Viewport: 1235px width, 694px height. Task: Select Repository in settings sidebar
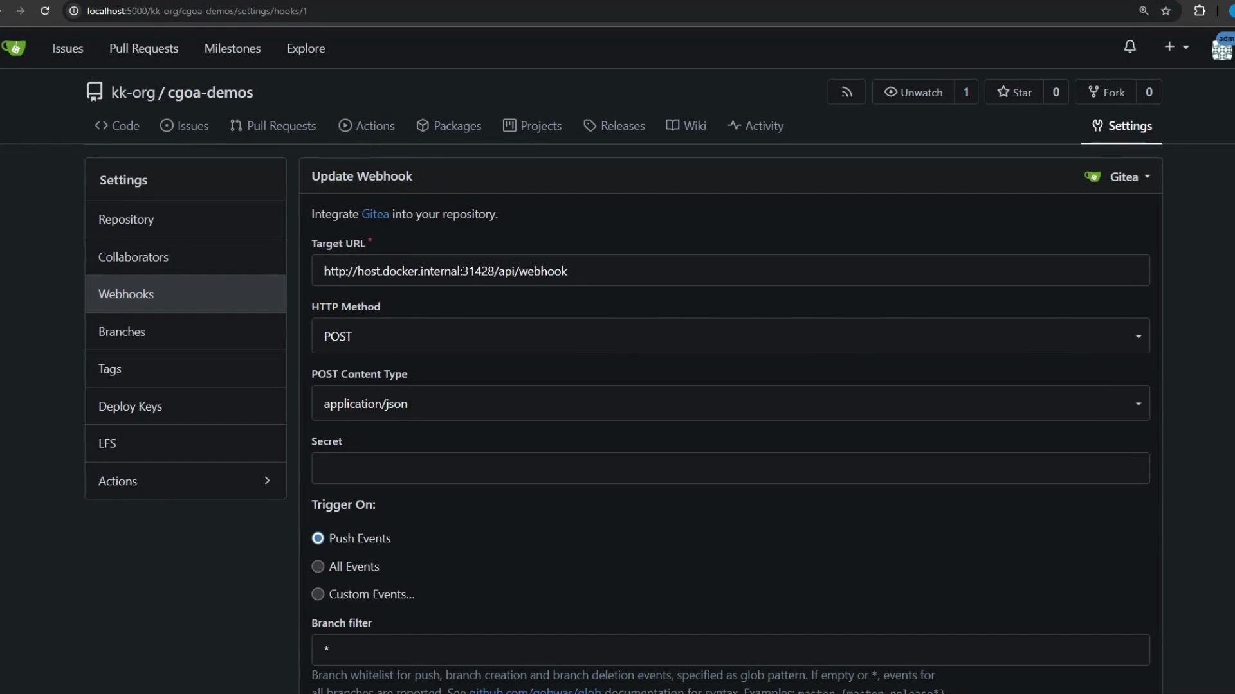[185, 219]
